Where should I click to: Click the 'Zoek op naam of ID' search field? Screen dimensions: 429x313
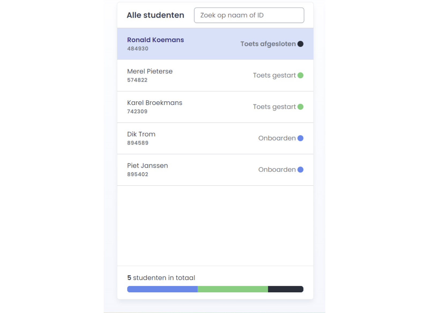tap(249, 15)
